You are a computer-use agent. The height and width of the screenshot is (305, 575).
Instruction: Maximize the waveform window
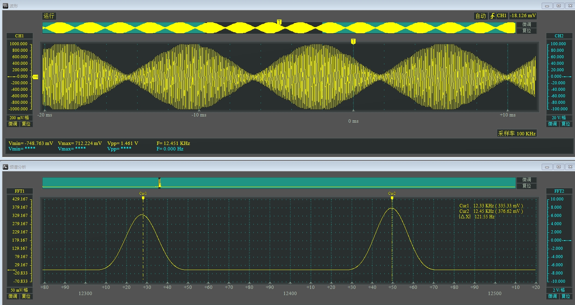(559, 6)
